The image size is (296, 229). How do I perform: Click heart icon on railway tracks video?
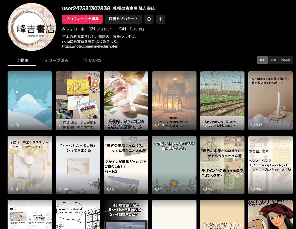[205, 125]
